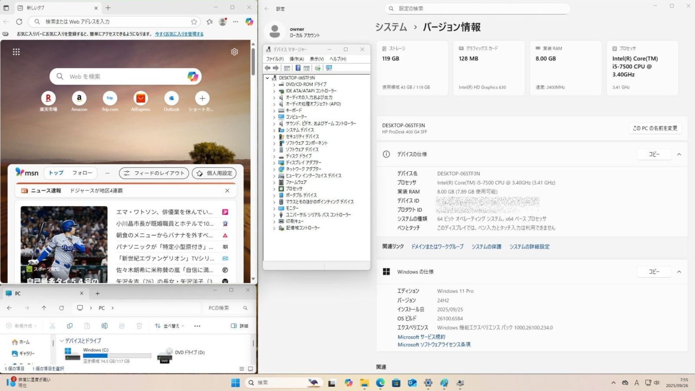695x391 pixels.
Task: Expand the ディスプレイ アダプター tree node
Action: (274, 163)
